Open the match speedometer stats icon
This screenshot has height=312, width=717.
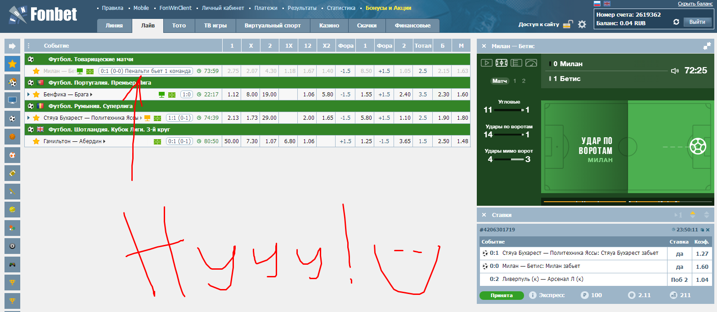tap(531, 63)
